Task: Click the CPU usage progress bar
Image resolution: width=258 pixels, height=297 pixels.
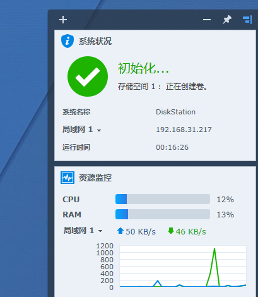Action: coord(163,199)
